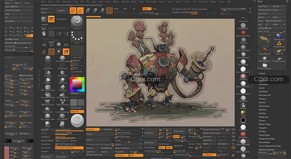Open the Material menu
291x159 pixels.
click(125, 2)
